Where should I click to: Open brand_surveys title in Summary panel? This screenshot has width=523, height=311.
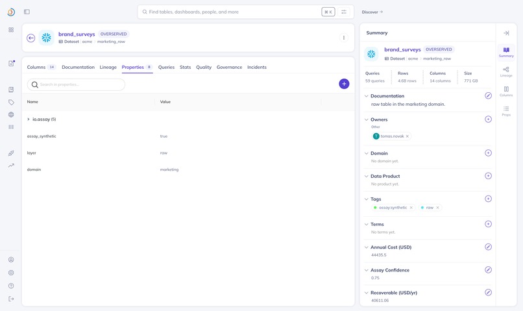pyautogui.click(x=402, y=49)
